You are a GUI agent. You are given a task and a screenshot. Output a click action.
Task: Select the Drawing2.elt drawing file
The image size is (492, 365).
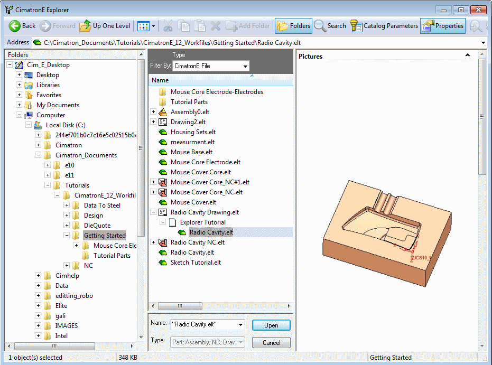[x=188, y=122]
